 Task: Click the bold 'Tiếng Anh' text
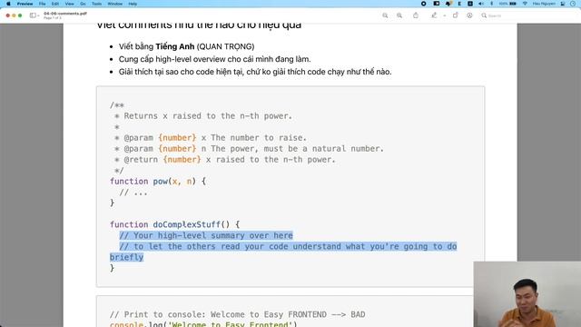click(175, 46)
